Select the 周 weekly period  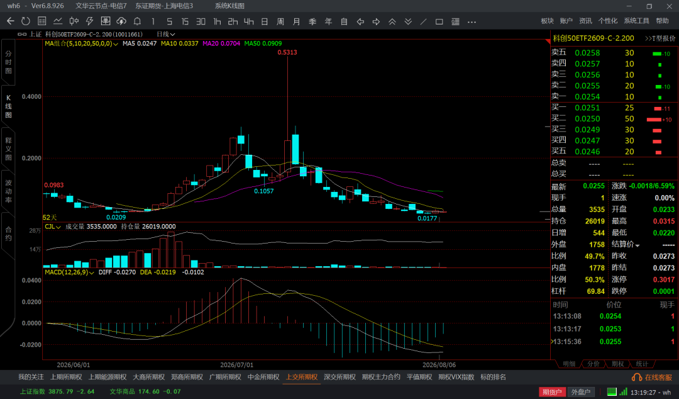click(x=280, y=21)
